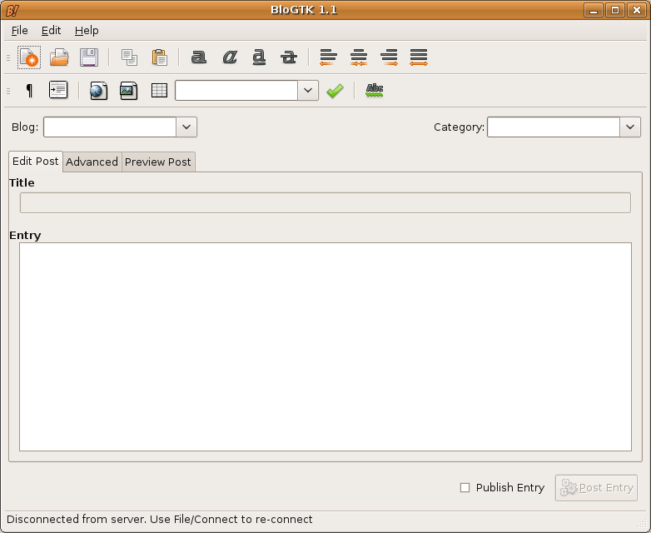
Task: Open the Blog dropdown arrow
Action: 186,127
